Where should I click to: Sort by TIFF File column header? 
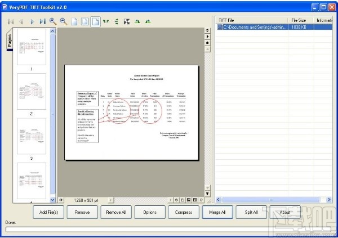tap(252, 20)
